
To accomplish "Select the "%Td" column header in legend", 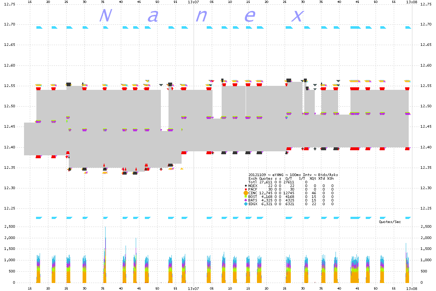I will (321, 179).
